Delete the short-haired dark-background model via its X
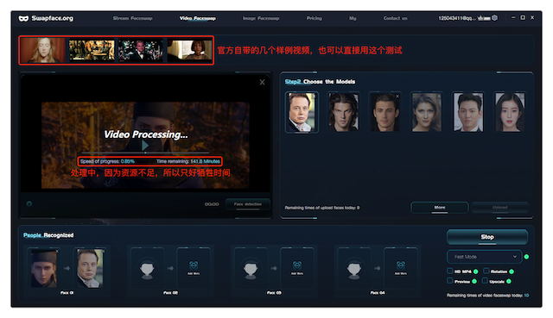 397,96
